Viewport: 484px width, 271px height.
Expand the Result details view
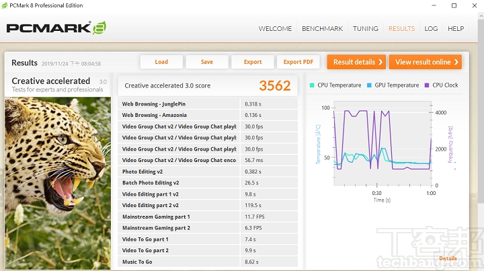tap(356, 62)
